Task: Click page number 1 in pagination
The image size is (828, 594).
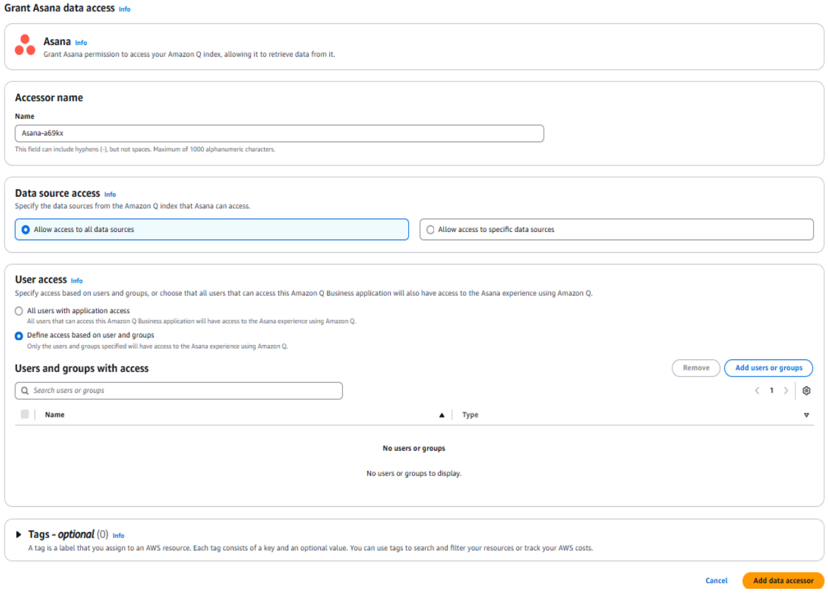Action: pos(771,390)
